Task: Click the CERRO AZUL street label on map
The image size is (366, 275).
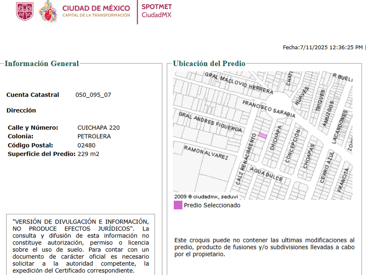Action: 327,168
